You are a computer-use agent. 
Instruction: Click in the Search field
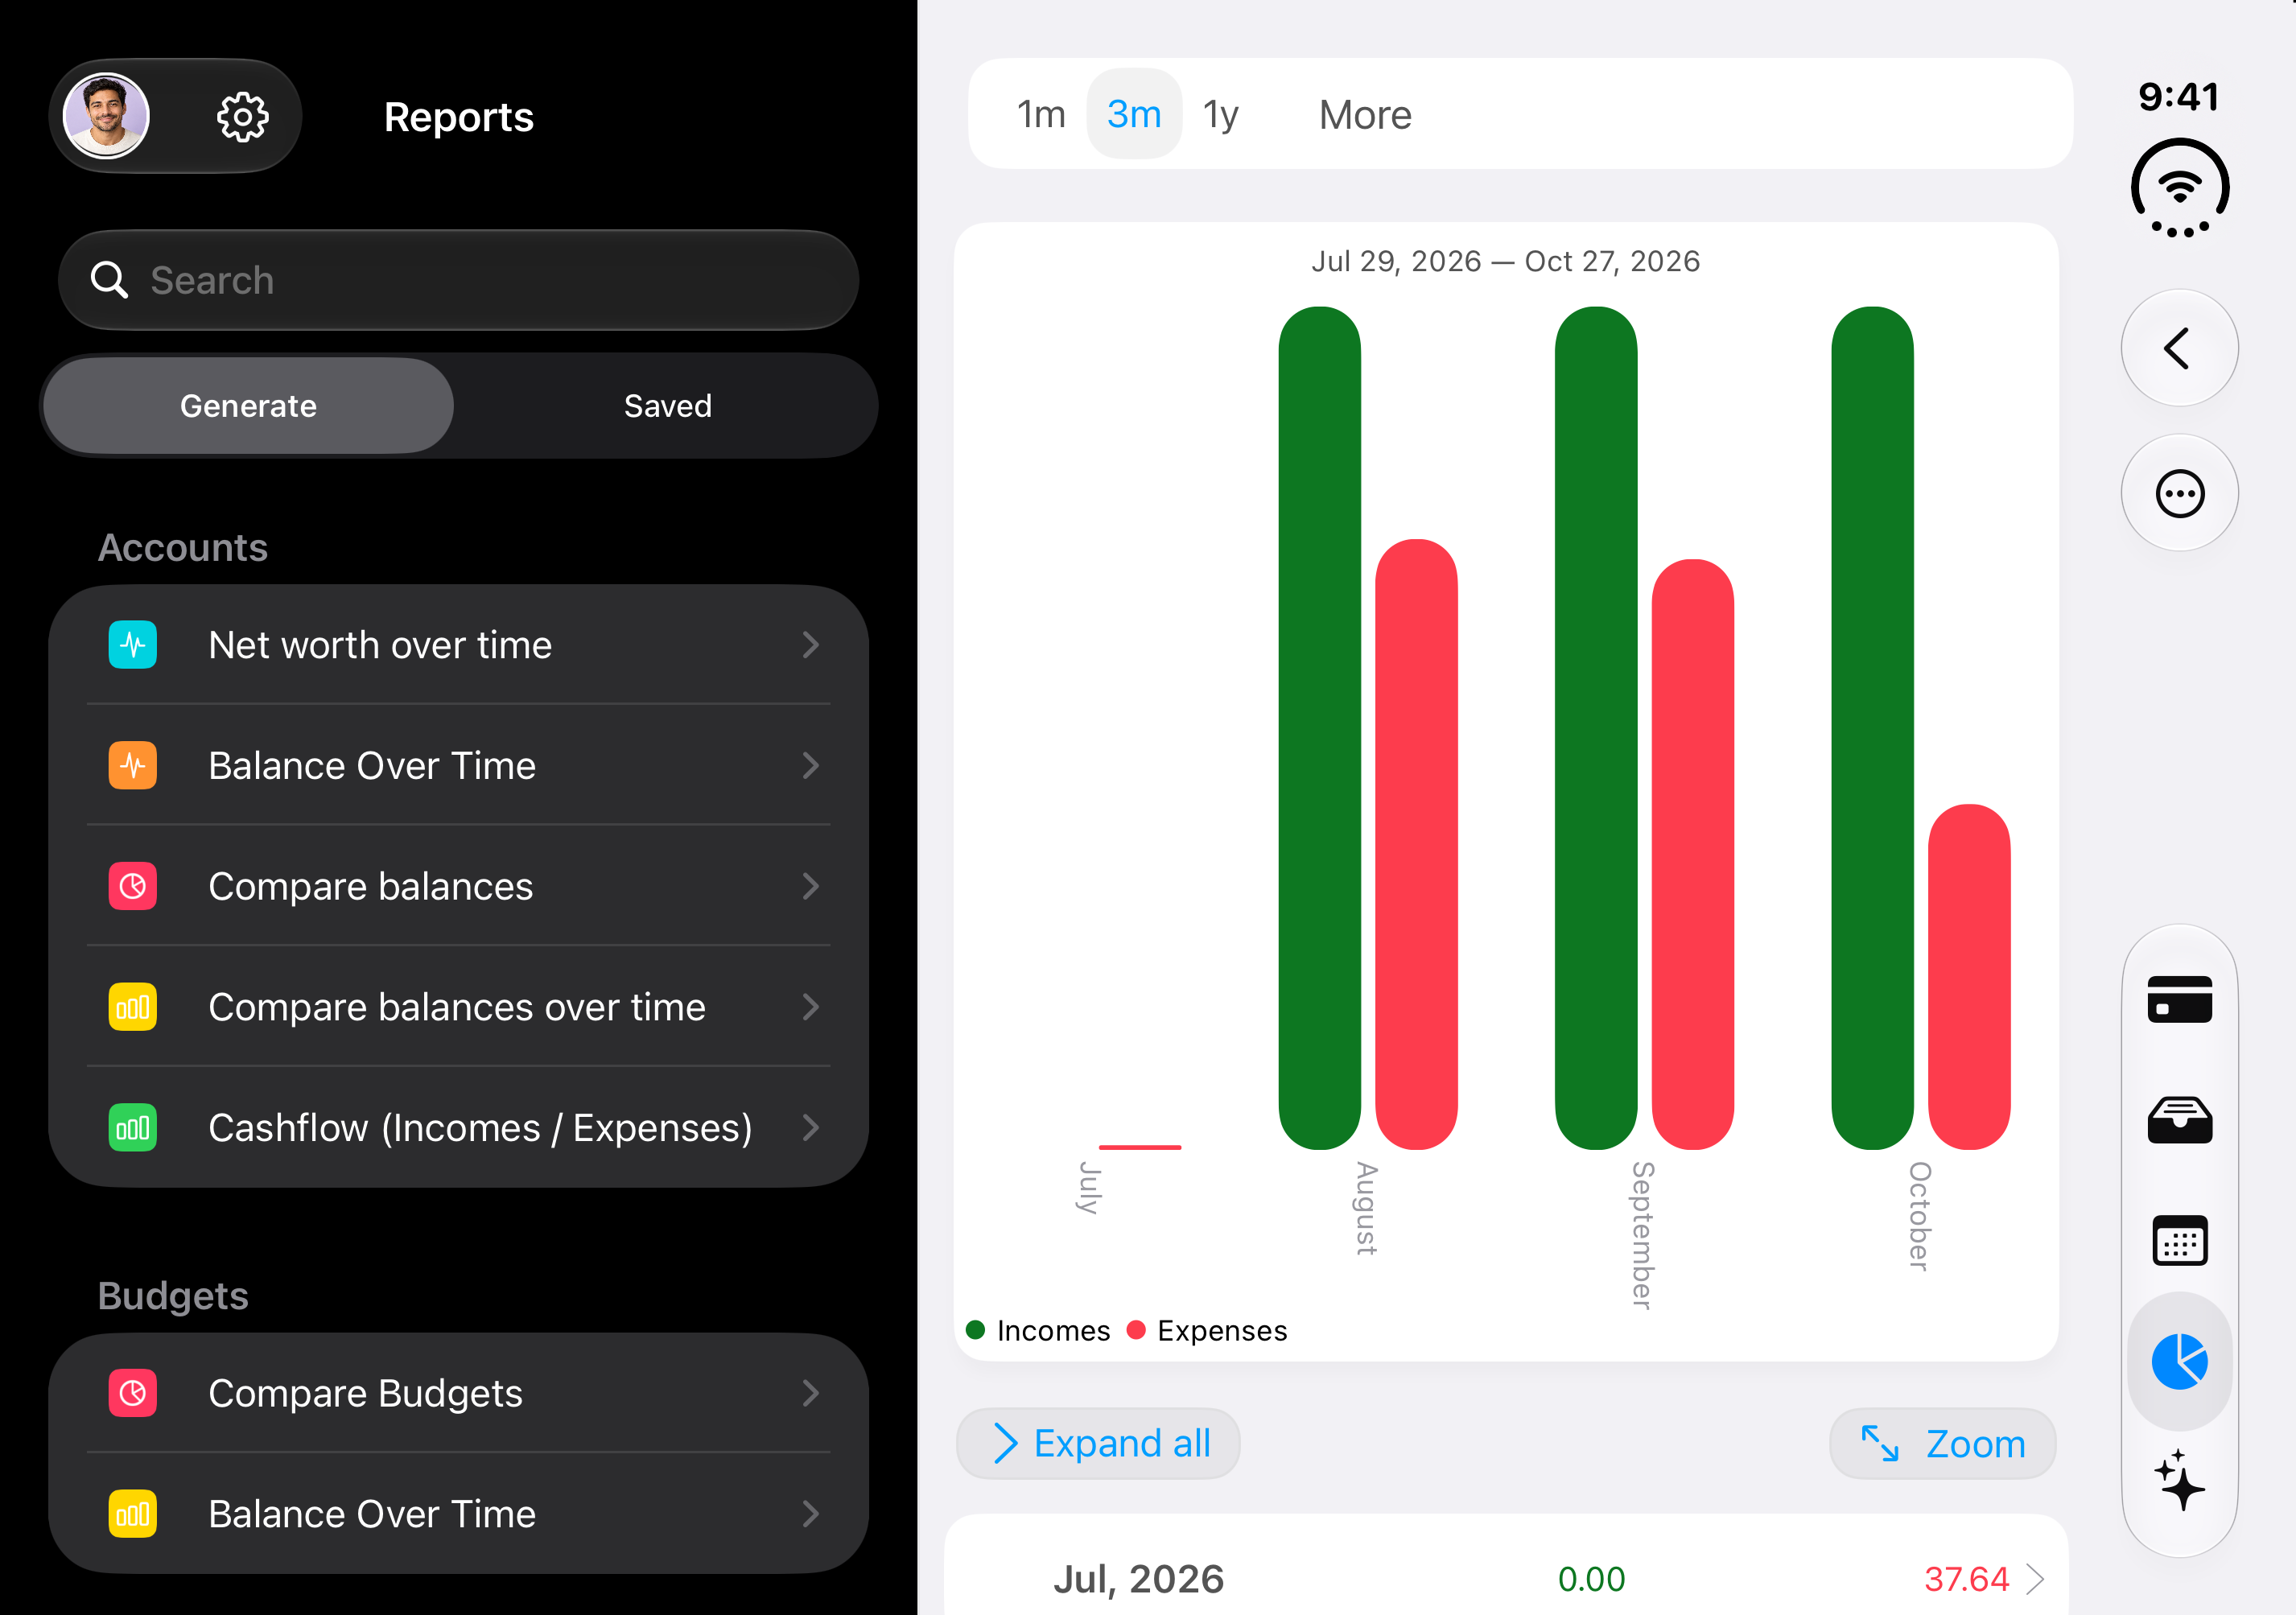pos(458,280)
